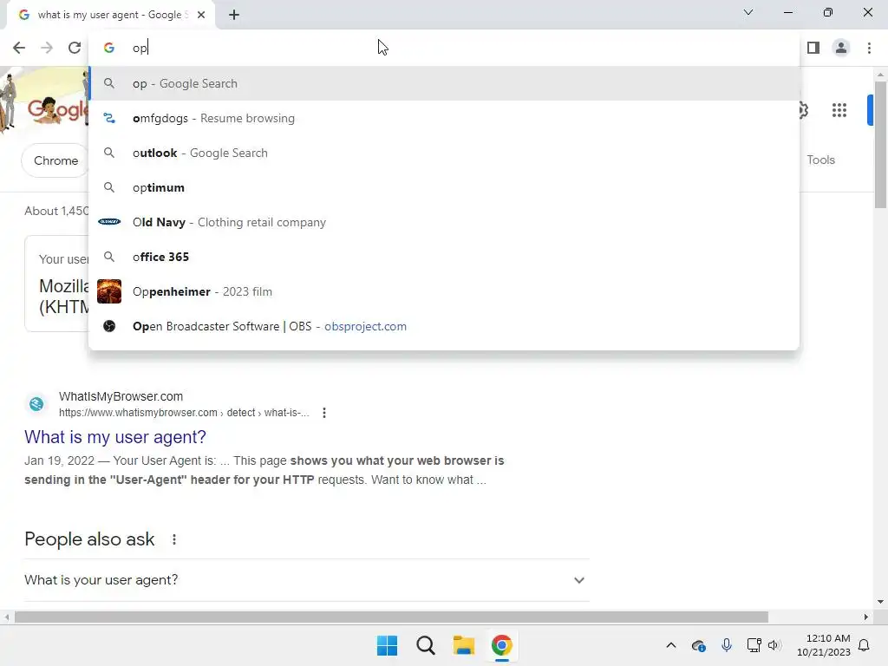This screenshot has height=666, width=888.
Task: Open a new tab with plus button
Action: tap(234, 15)
